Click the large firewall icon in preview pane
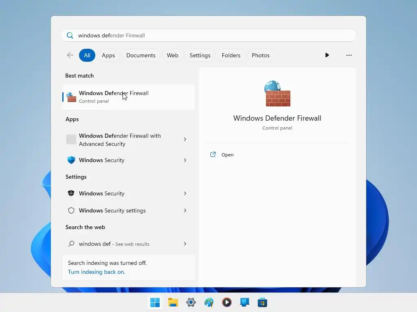The image size is (417, 312). click(x=277, y=93)
